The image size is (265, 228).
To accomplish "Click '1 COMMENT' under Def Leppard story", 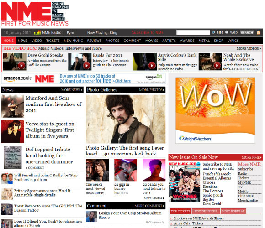I will (35, 168).
